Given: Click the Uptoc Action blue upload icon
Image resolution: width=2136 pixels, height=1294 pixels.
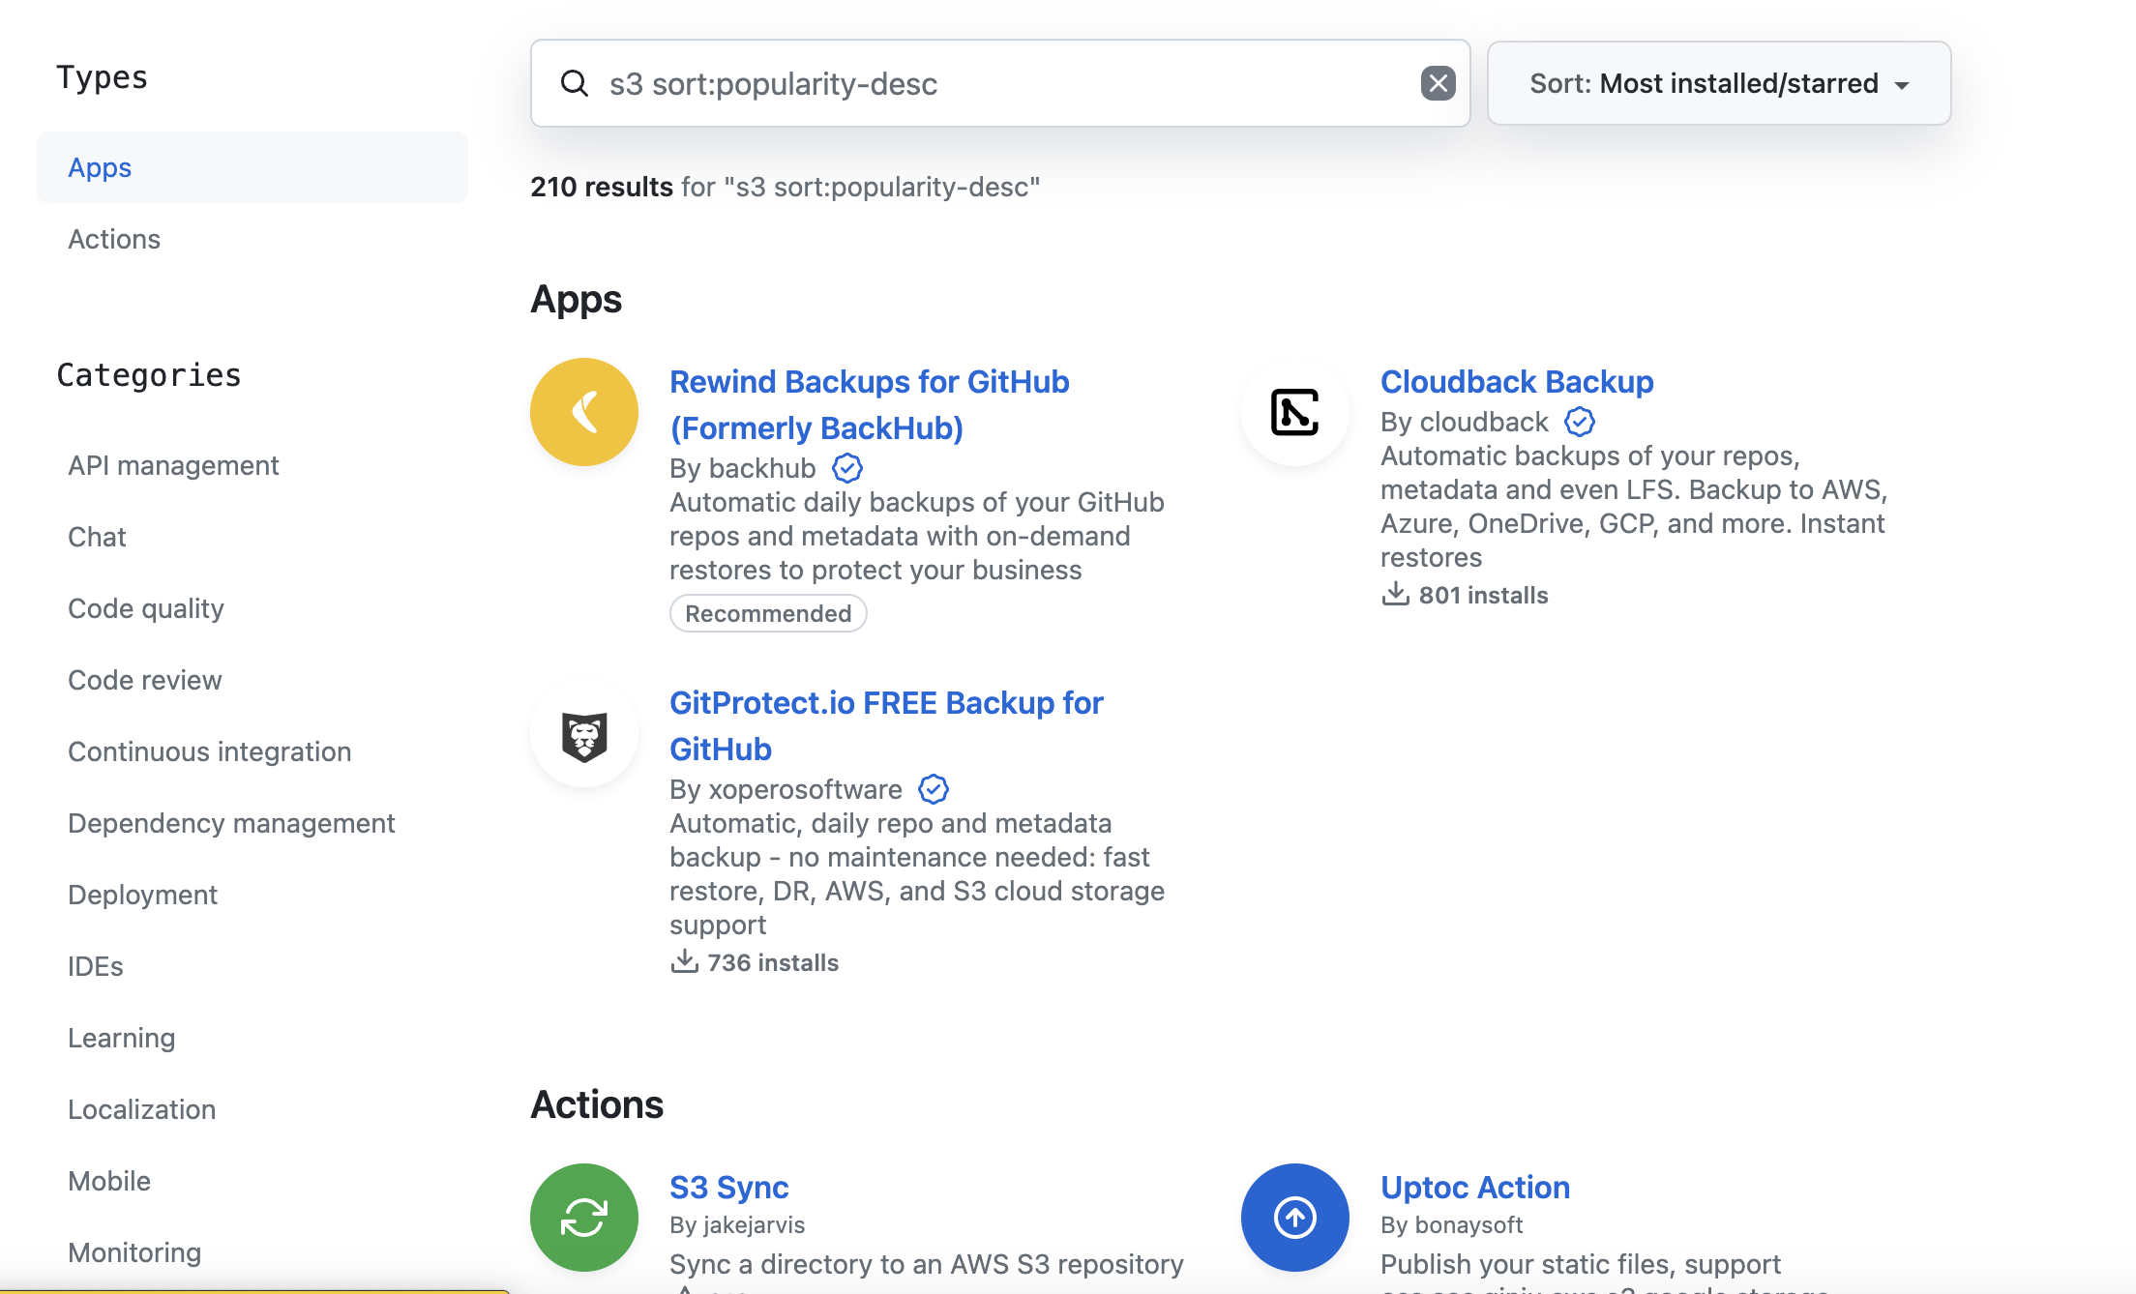Looking at the screenshot, I should click(1295, 1218).
